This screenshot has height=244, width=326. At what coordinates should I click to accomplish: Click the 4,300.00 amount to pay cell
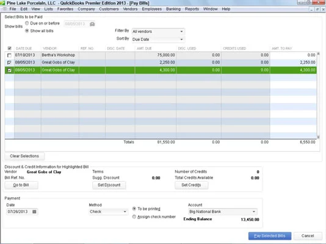pos(294,70)
